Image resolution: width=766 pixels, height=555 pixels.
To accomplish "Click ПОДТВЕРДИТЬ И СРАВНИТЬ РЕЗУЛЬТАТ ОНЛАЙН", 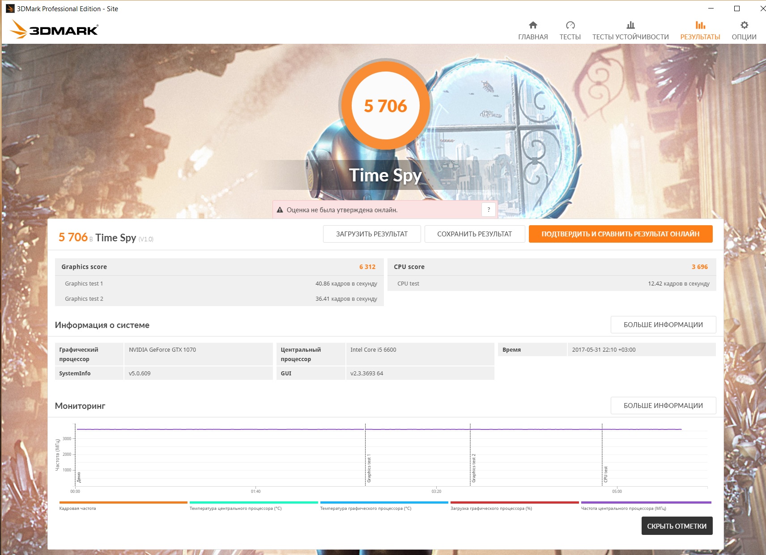I will [621, 234].
